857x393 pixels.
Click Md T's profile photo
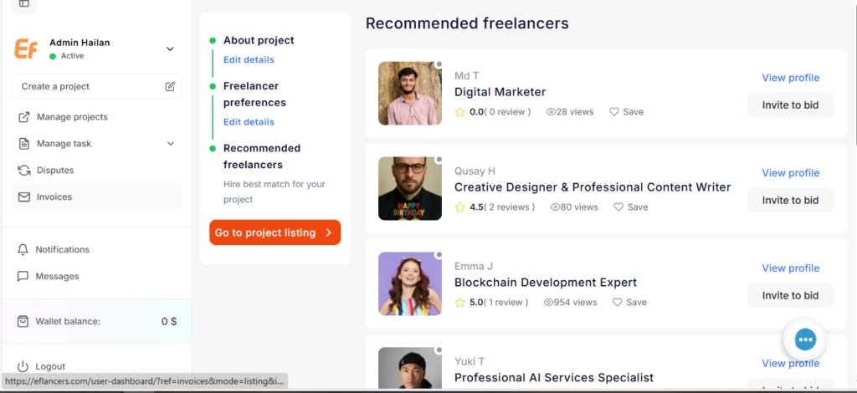(x=409, y=94)
